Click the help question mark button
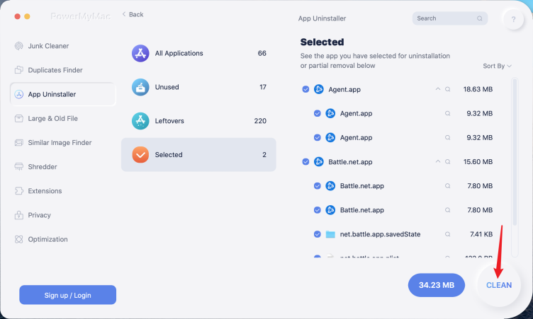 click(513, 19)
